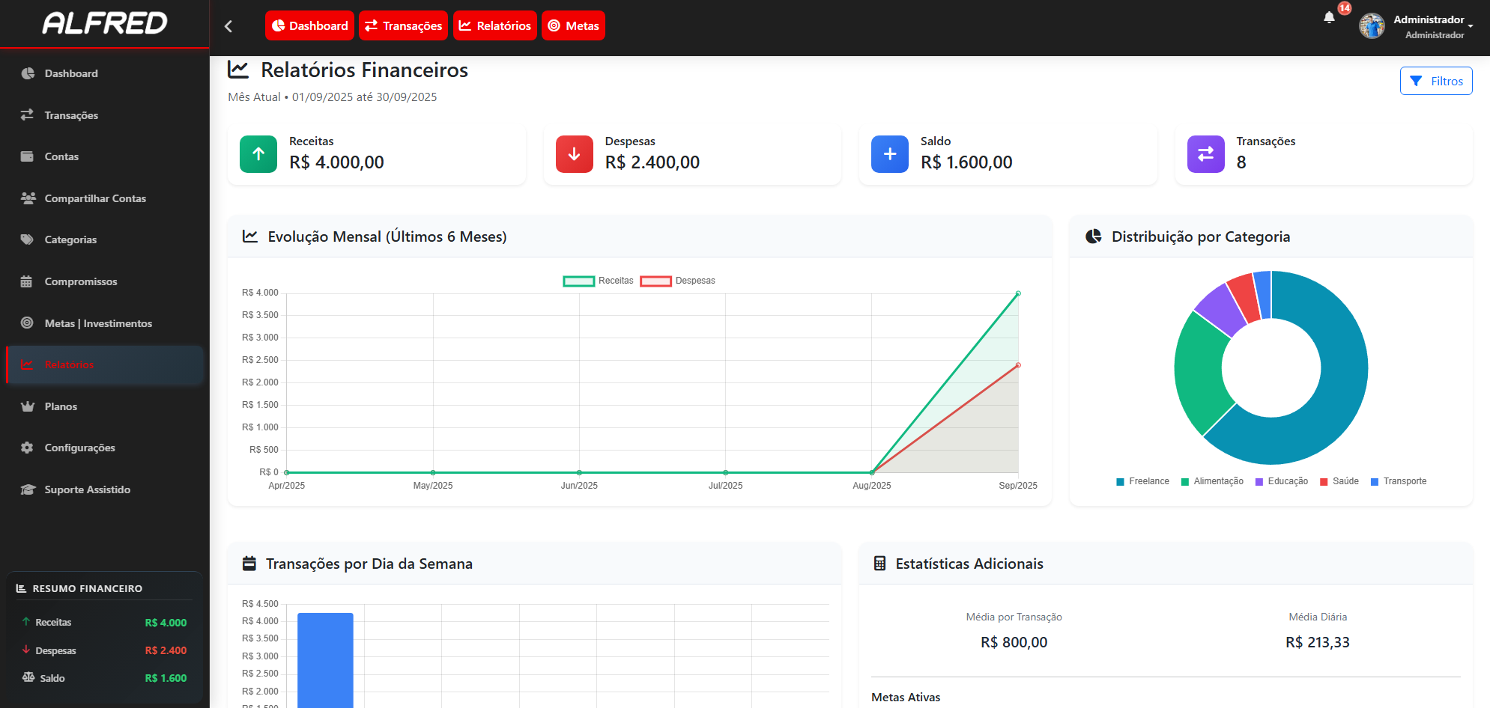Image resolution: width=1490 pixels, height=708 pixels.
Task: Click the Transações summary card showing 8
Action: (x=1323, y=153)
